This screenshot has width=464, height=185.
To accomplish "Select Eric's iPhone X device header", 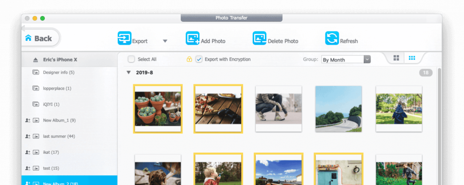I will [69, 60].
